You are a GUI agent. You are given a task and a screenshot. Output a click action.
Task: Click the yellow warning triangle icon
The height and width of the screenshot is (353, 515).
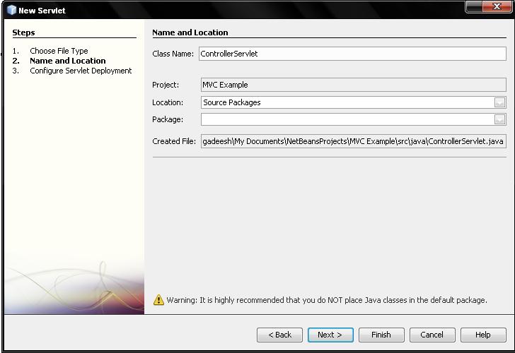[x=158, y=299]
